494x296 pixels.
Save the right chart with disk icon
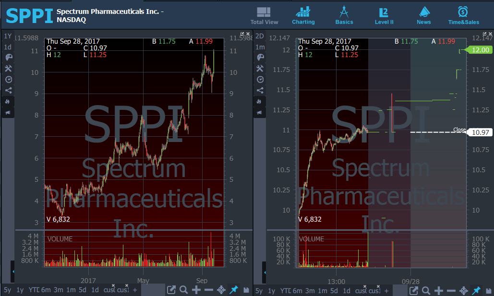pyautogui.click(x=489, y=291)
